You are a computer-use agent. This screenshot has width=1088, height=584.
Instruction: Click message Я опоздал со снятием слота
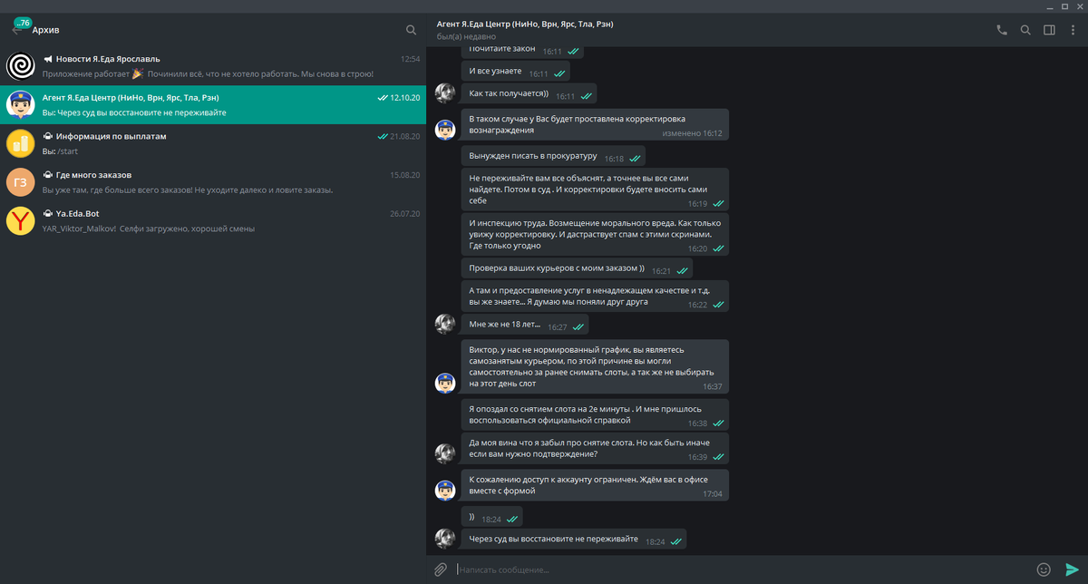point(595,414)
